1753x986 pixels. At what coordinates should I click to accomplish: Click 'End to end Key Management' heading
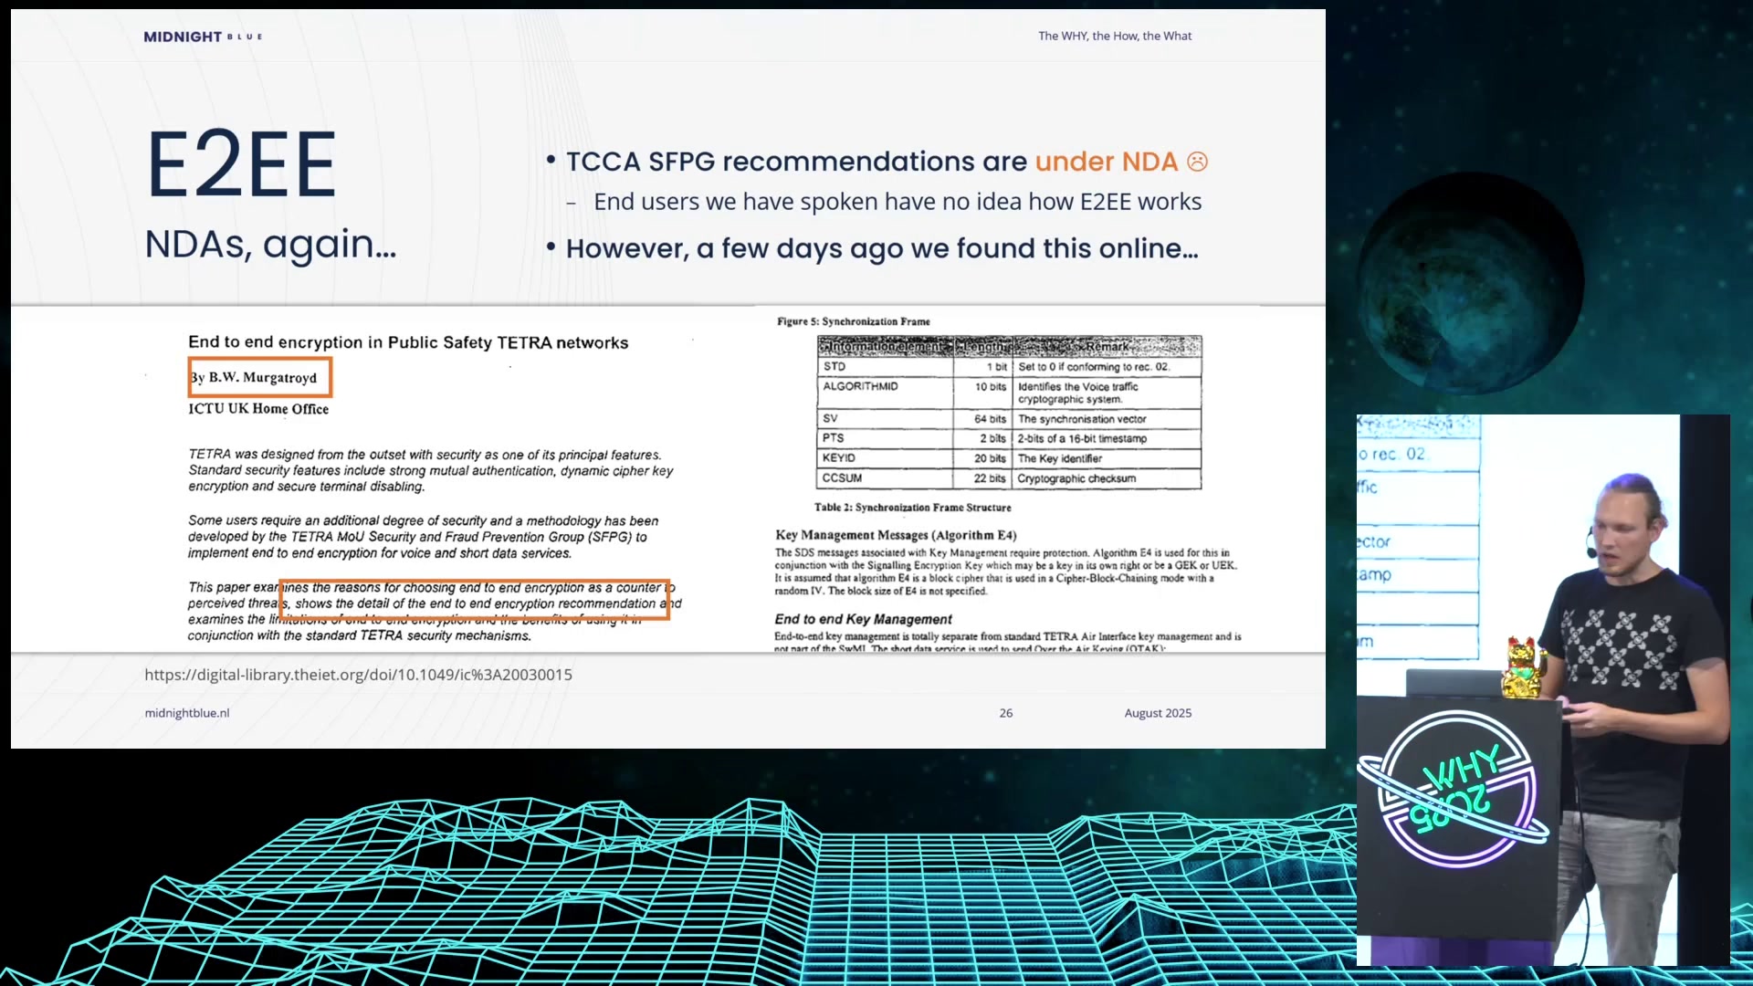coord(863,619)
